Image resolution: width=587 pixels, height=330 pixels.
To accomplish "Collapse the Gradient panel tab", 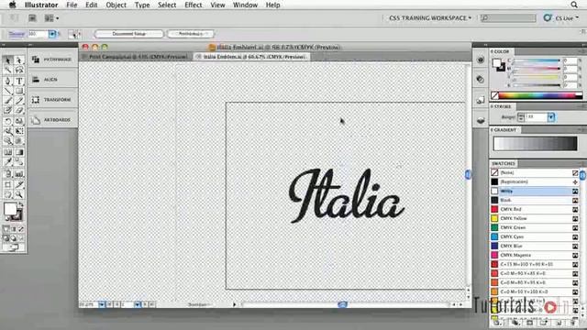I will click(x=504, y=130).
